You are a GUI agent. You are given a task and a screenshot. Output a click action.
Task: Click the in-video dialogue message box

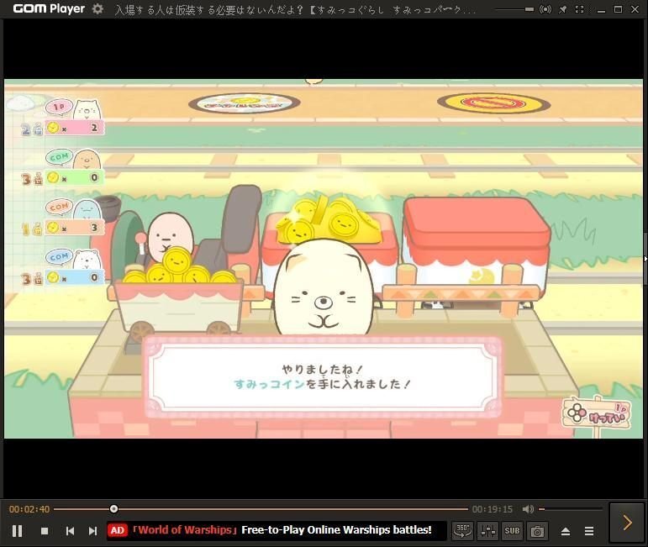[x=324, y=376]
